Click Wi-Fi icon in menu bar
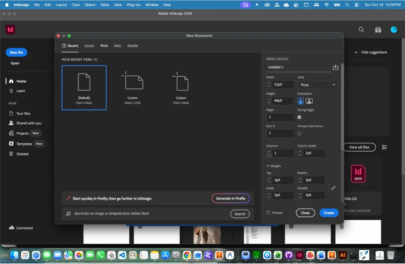The width and height of the screenshot is (405, 264). pos(327,5)
